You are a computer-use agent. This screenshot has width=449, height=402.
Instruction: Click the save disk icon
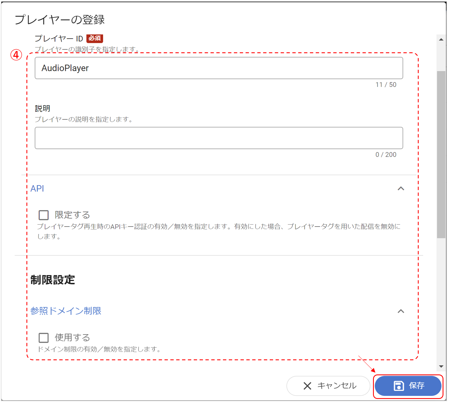click(x=399, y=386)
